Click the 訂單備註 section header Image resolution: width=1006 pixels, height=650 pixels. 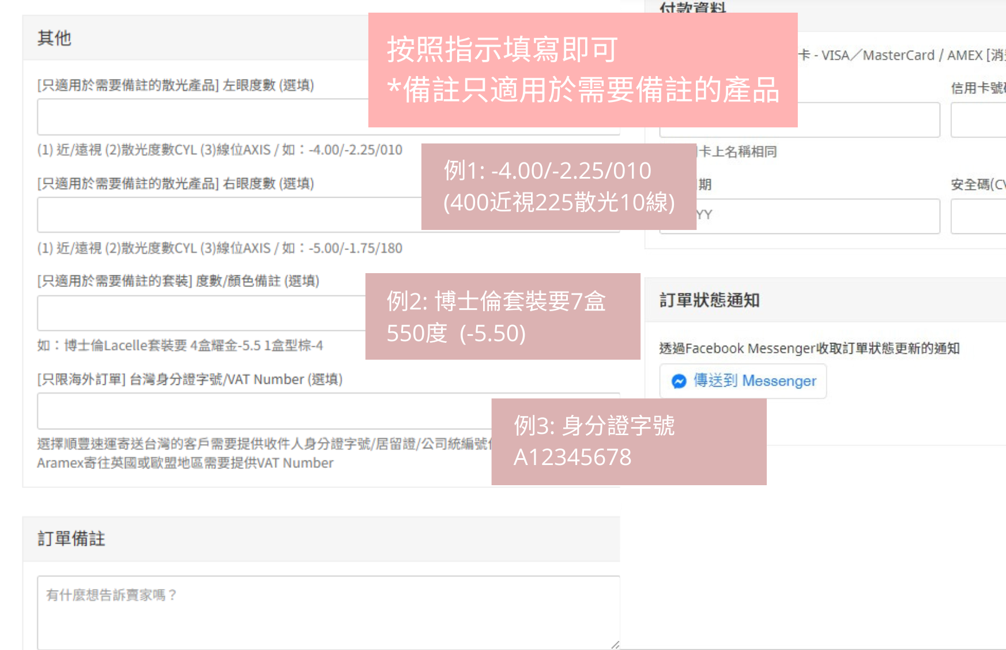[x=71, y=539]
